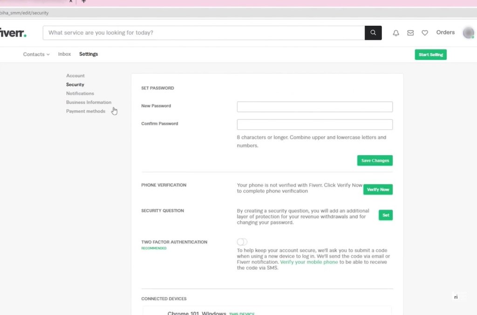Open the notifications bell icon

pos(395,33)
